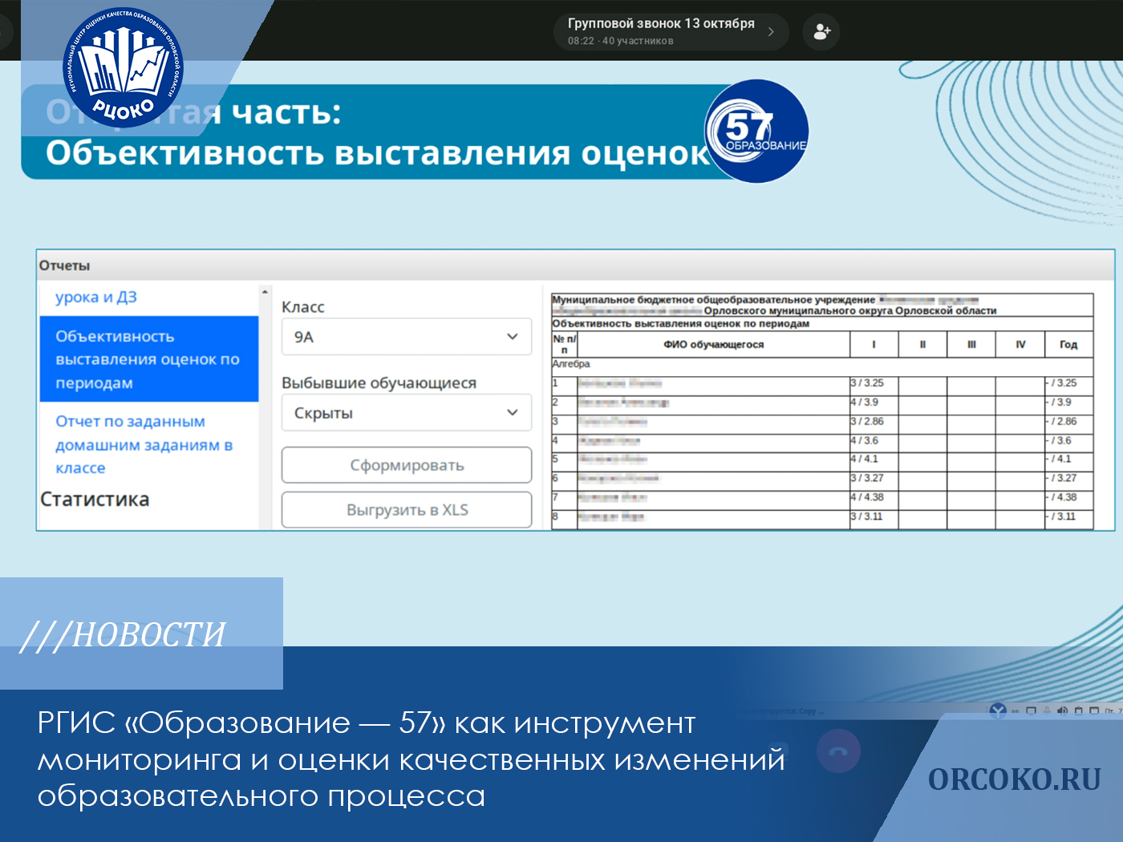This screenshot has height=842, width=1123.
Task: Click the volume speaker tray icon
Action: (x=1062, y=710)
